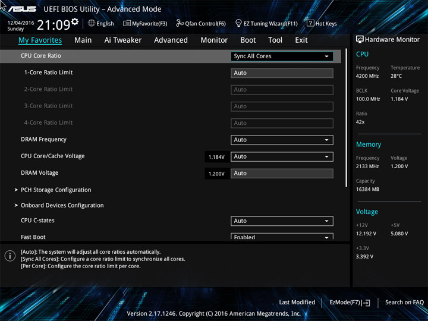Click the 1.184V core voltage readout box
428x321 pixels.
point(217,157)
